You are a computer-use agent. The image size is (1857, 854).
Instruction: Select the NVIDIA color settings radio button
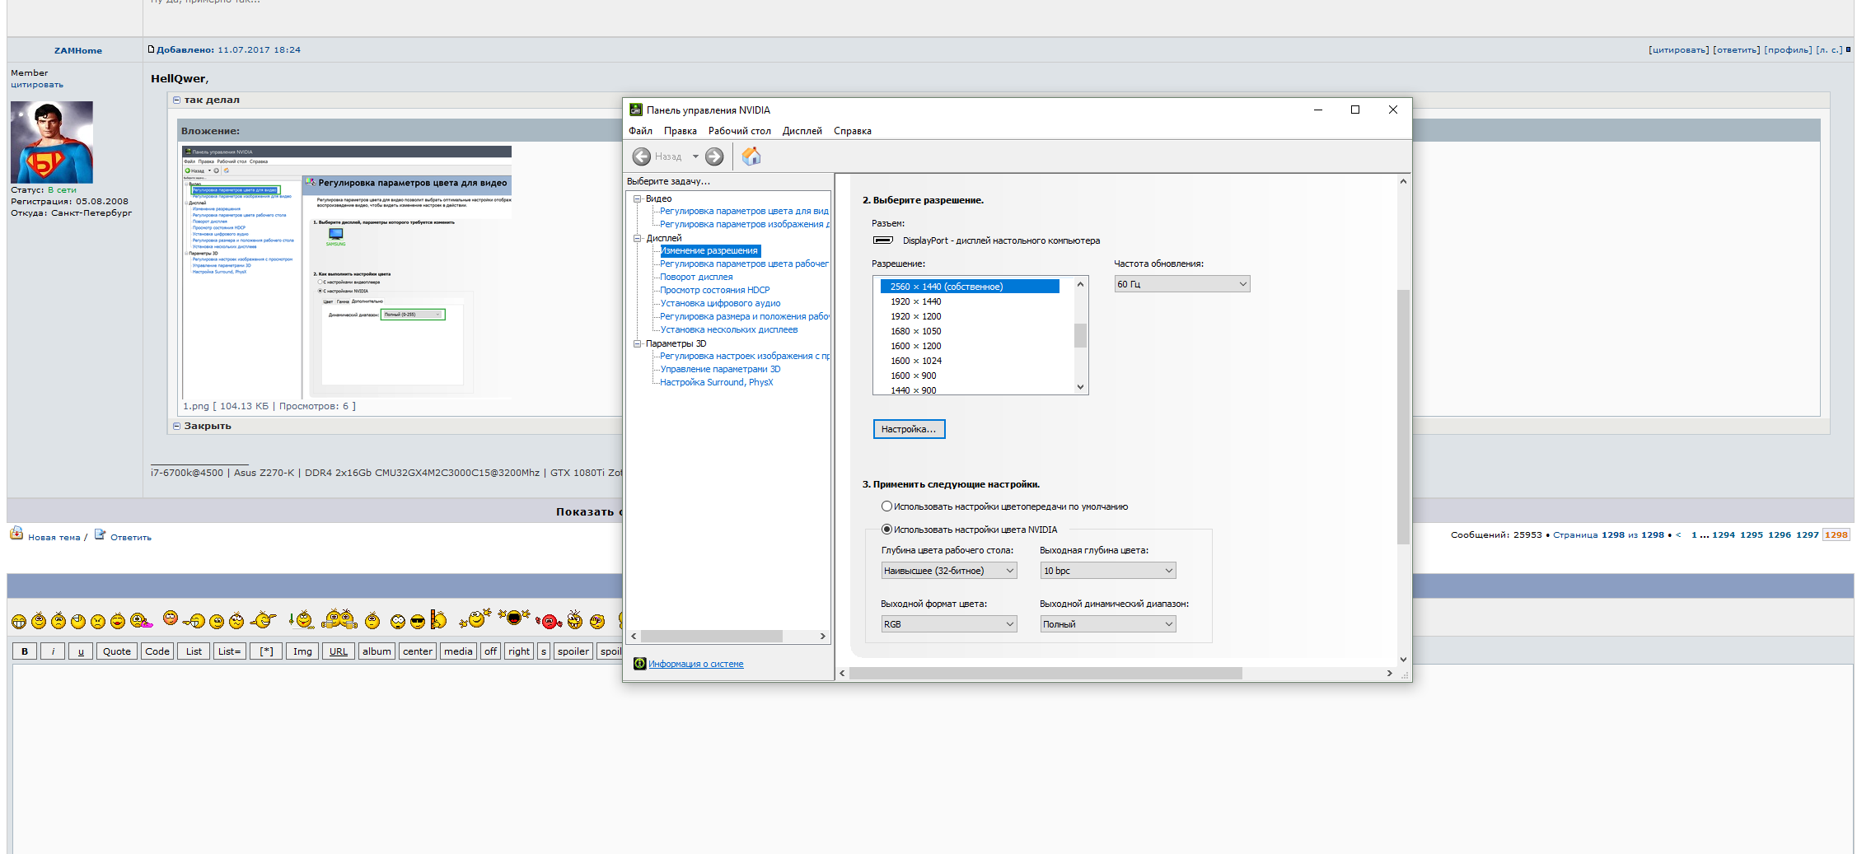point(886,530)
